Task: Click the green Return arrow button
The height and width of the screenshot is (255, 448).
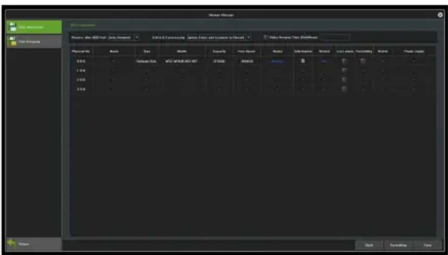Action: 34,244
